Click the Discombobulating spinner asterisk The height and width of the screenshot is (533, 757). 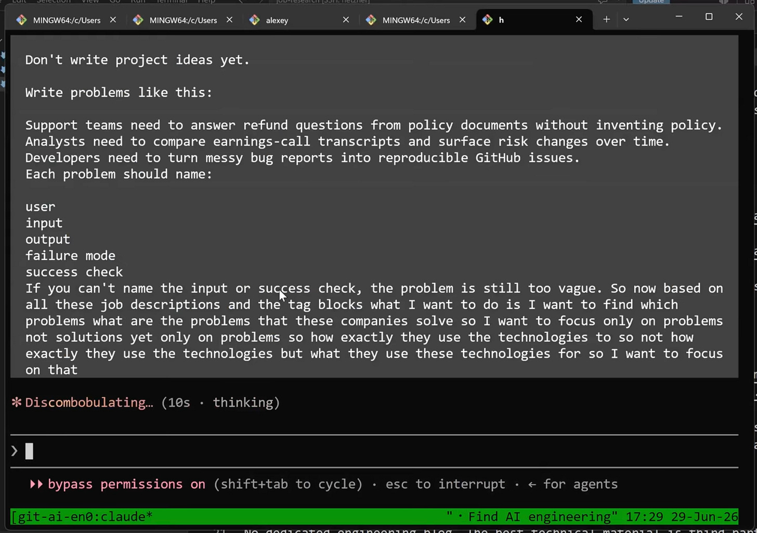17,402
